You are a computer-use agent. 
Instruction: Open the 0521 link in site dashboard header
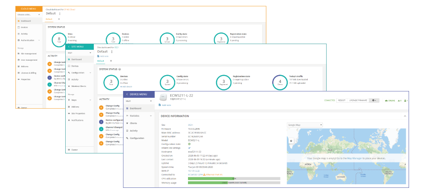pos(116,48)
